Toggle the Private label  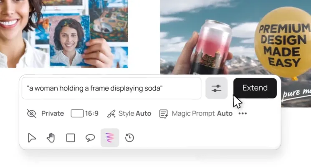click(53, 114)
